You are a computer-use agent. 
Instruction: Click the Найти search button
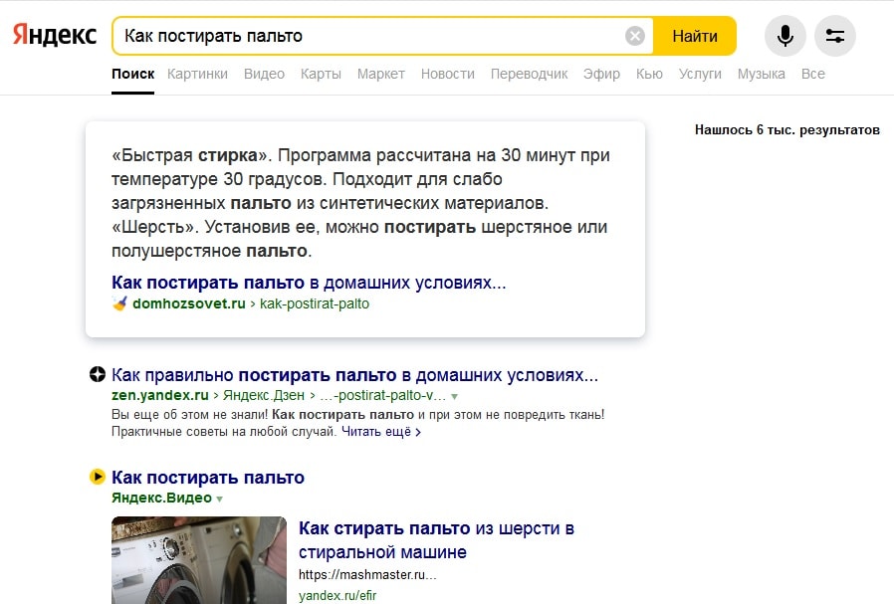click(695, 36)
